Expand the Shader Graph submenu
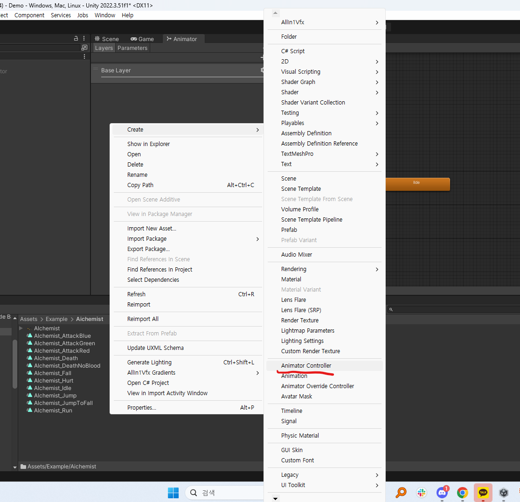This screenshot has height=502, width=520. [377, 82]
